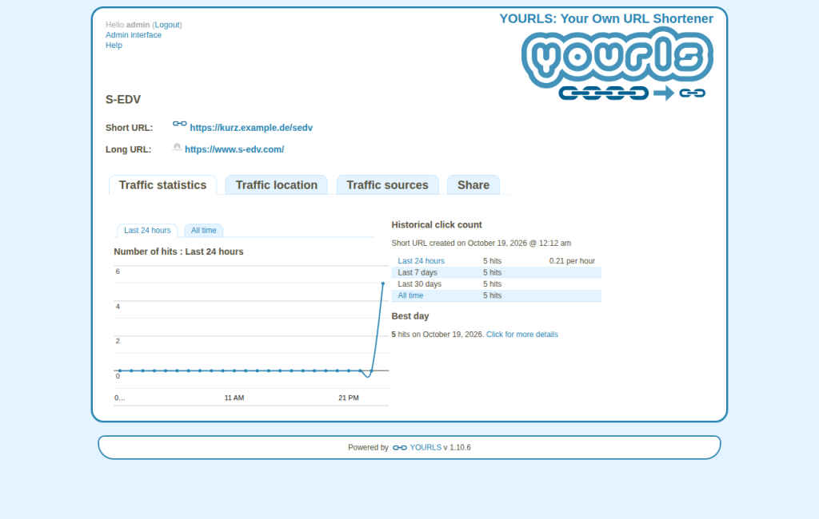Image resolution: width=819 pixels, height=519 pixels.
Task: Open the Help link
Action: [x=114, y=45]
